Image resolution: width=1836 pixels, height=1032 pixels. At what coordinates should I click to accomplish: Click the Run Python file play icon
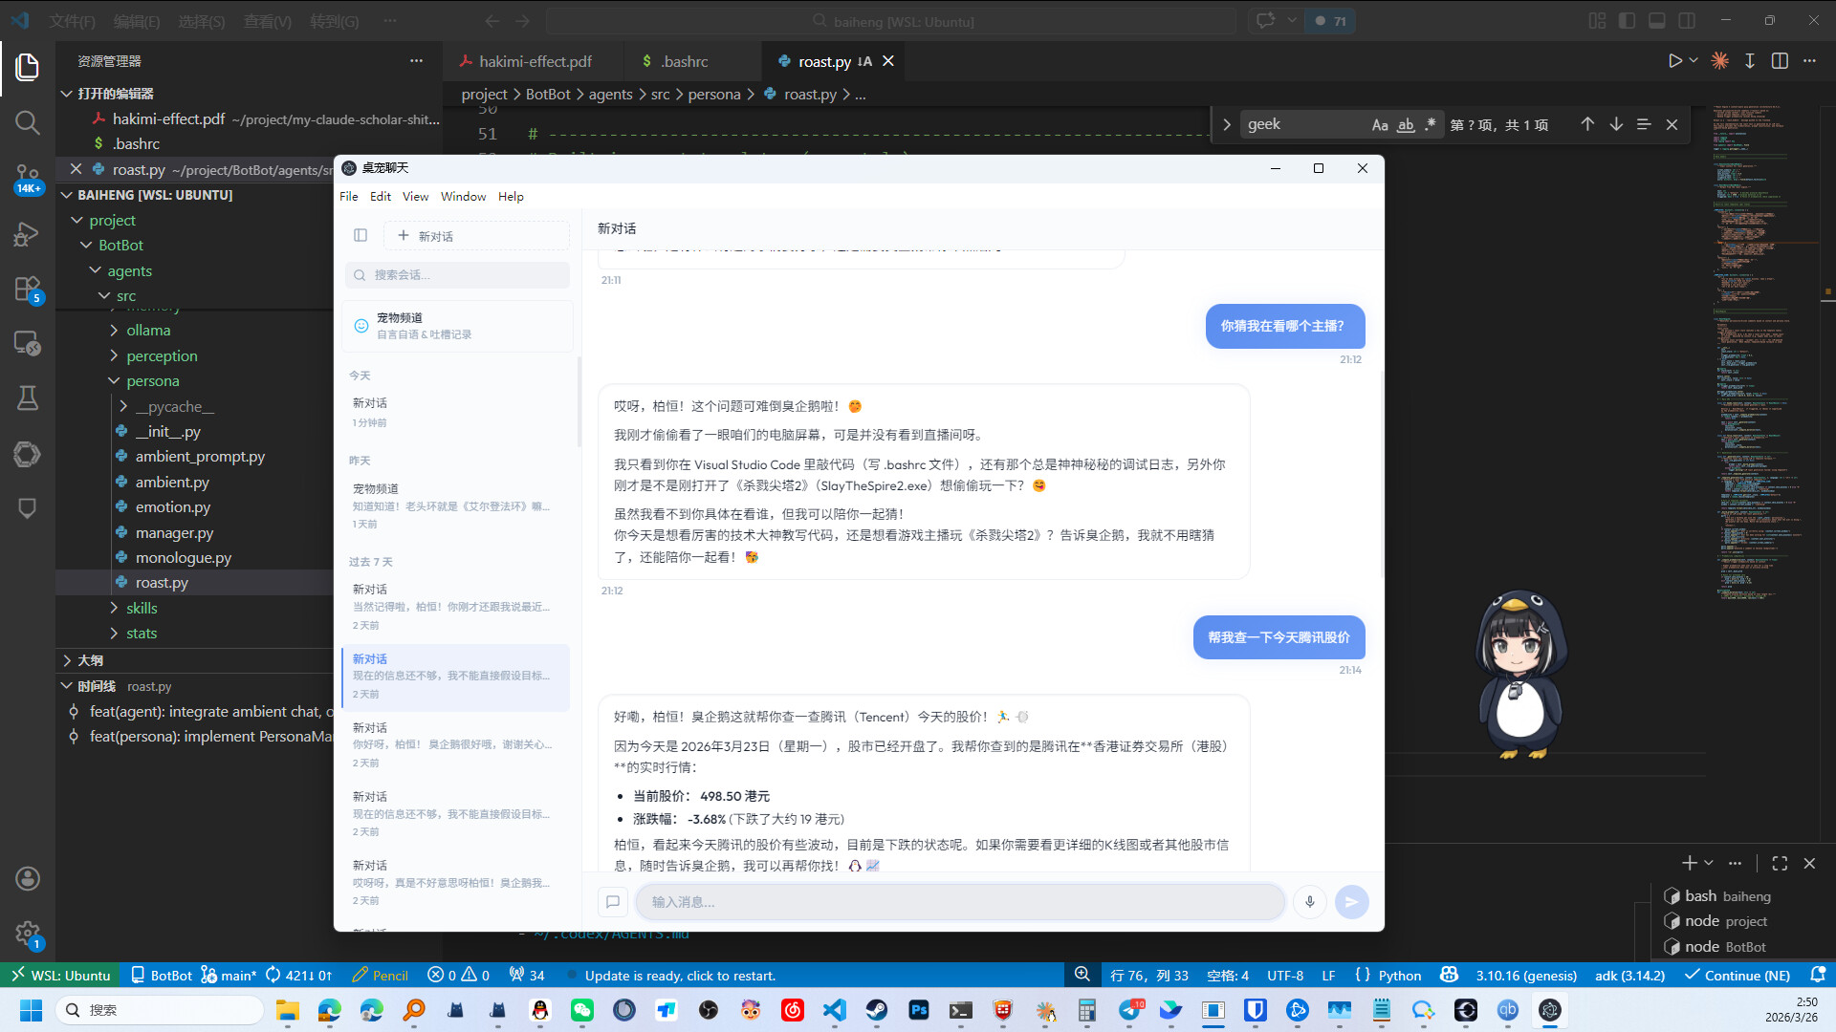[x=1674, y=61]
